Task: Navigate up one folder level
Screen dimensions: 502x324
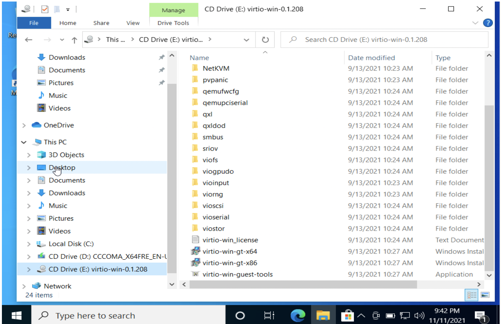Action: pyautogui.click(x=74, y=39)
